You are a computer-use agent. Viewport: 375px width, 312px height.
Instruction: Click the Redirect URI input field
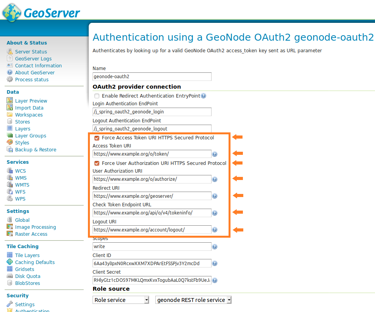tap(152, 196)
